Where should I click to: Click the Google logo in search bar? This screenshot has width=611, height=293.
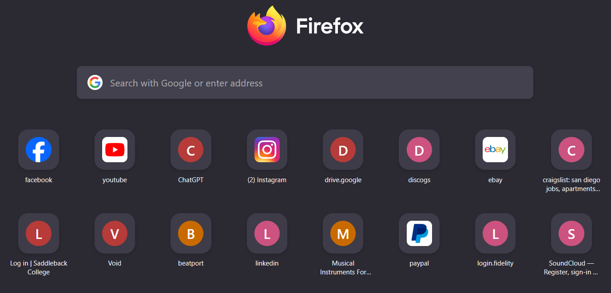[x=95, y=83]
